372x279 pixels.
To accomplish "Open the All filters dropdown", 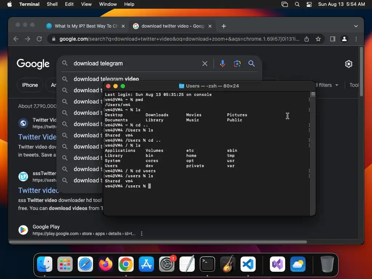I will 327,85.
